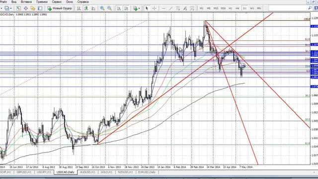
Task: Open the Вставка menu
Action: (x=26, y=2)
